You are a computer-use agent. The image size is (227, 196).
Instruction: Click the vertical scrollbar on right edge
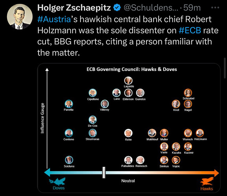click(x=225, y=68)
